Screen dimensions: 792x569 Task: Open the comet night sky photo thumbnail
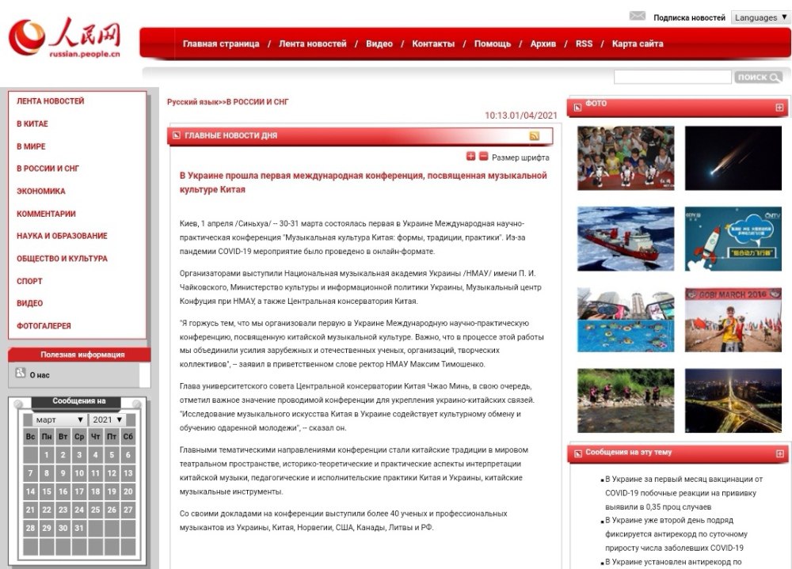point(733,158)
